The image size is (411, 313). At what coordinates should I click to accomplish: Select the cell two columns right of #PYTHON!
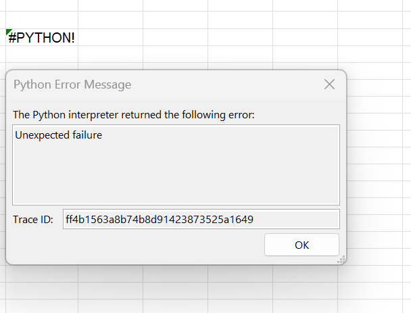click(x=175, y=38)
